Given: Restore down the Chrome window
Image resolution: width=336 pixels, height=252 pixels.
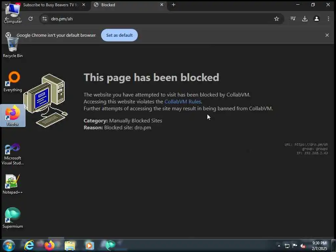Looking at the screenshot, I should 313,5.
